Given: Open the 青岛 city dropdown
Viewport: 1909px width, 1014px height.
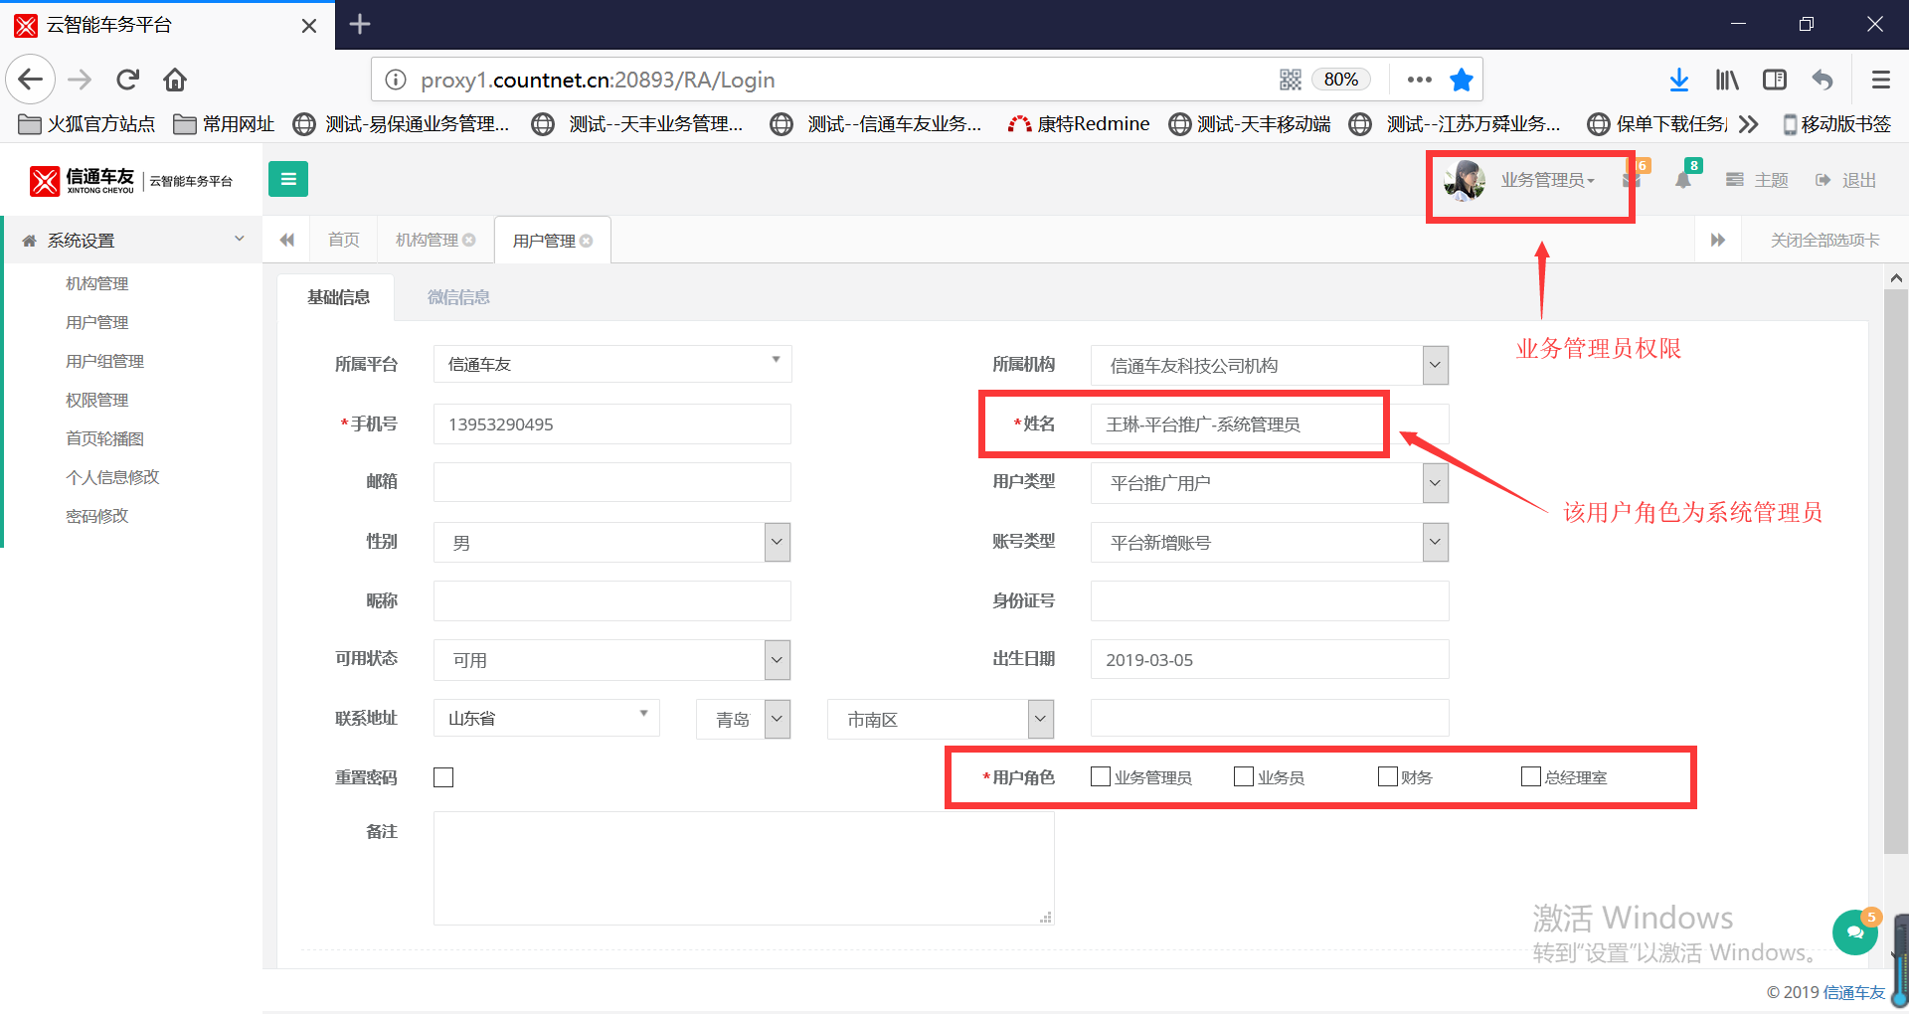Looking at the screenshot, I should point(744,719).
